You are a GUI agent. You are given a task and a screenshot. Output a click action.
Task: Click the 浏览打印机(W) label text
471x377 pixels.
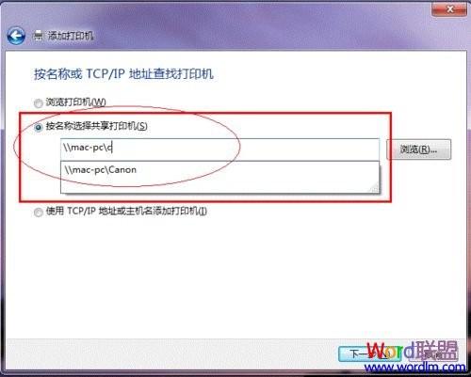[x=75, y=102]
